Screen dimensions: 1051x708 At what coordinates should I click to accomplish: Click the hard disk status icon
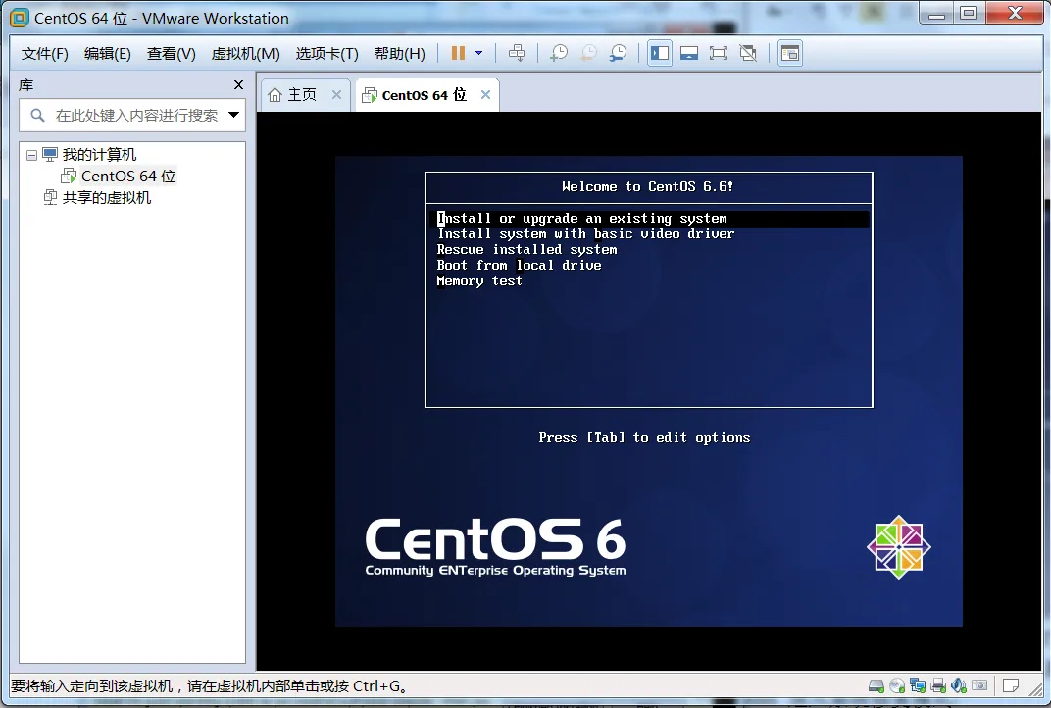876,685
